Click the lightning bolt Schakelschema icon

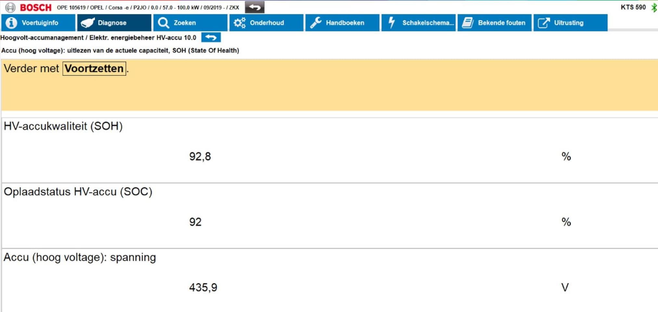coord(392,23)
